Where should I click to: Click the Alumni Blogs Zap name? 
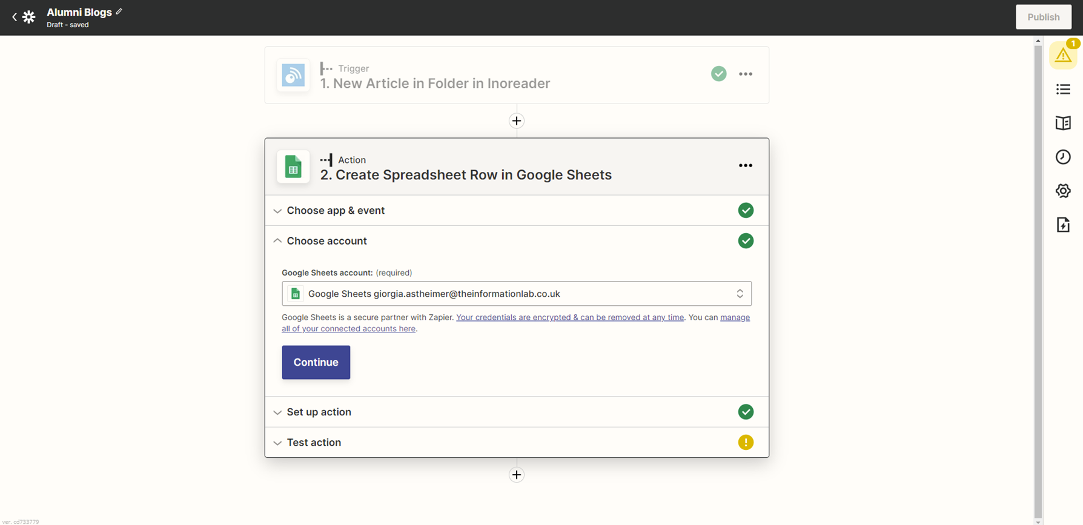click(x=79, y=12)
